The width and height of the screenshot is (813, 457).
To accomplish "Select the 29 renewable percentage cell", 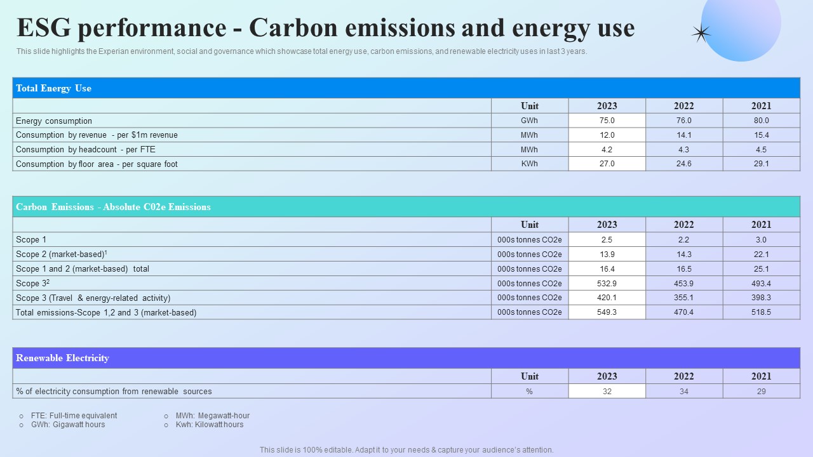I will click(762, 392).
